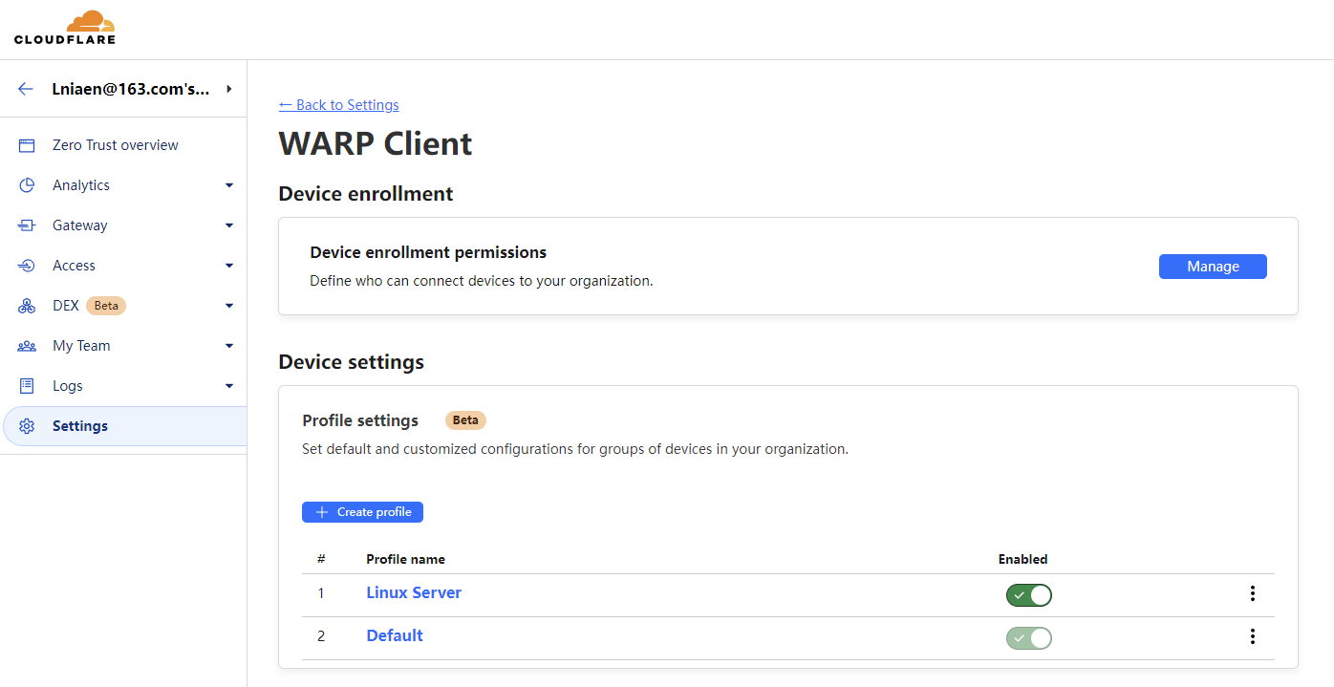Click the DEX sidebar icon
The height and width of the screenshot is (687, 1334).
click(27, 306)
